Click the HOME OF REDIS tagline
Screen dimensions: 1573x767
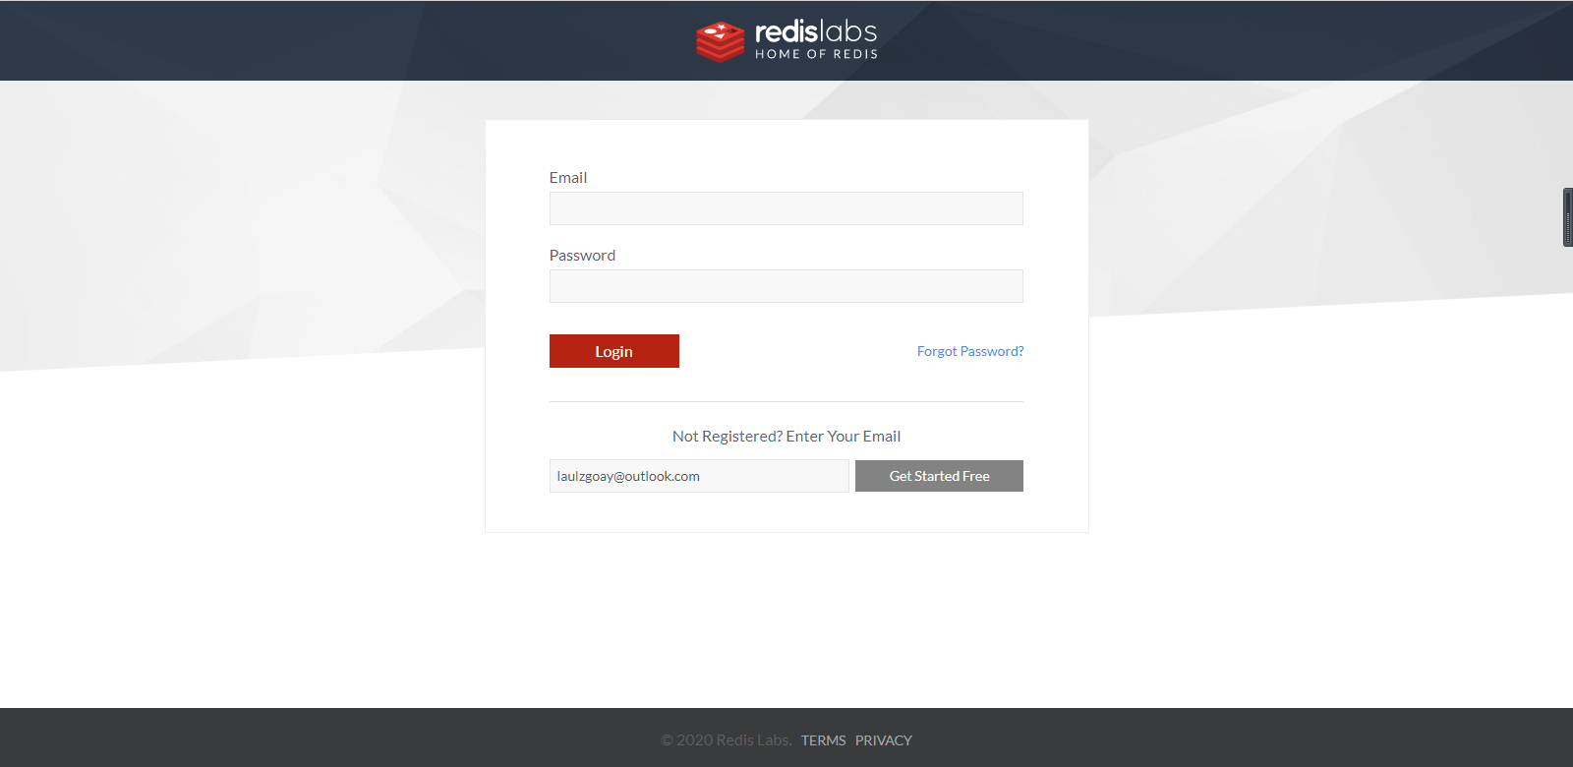point(816,54)
